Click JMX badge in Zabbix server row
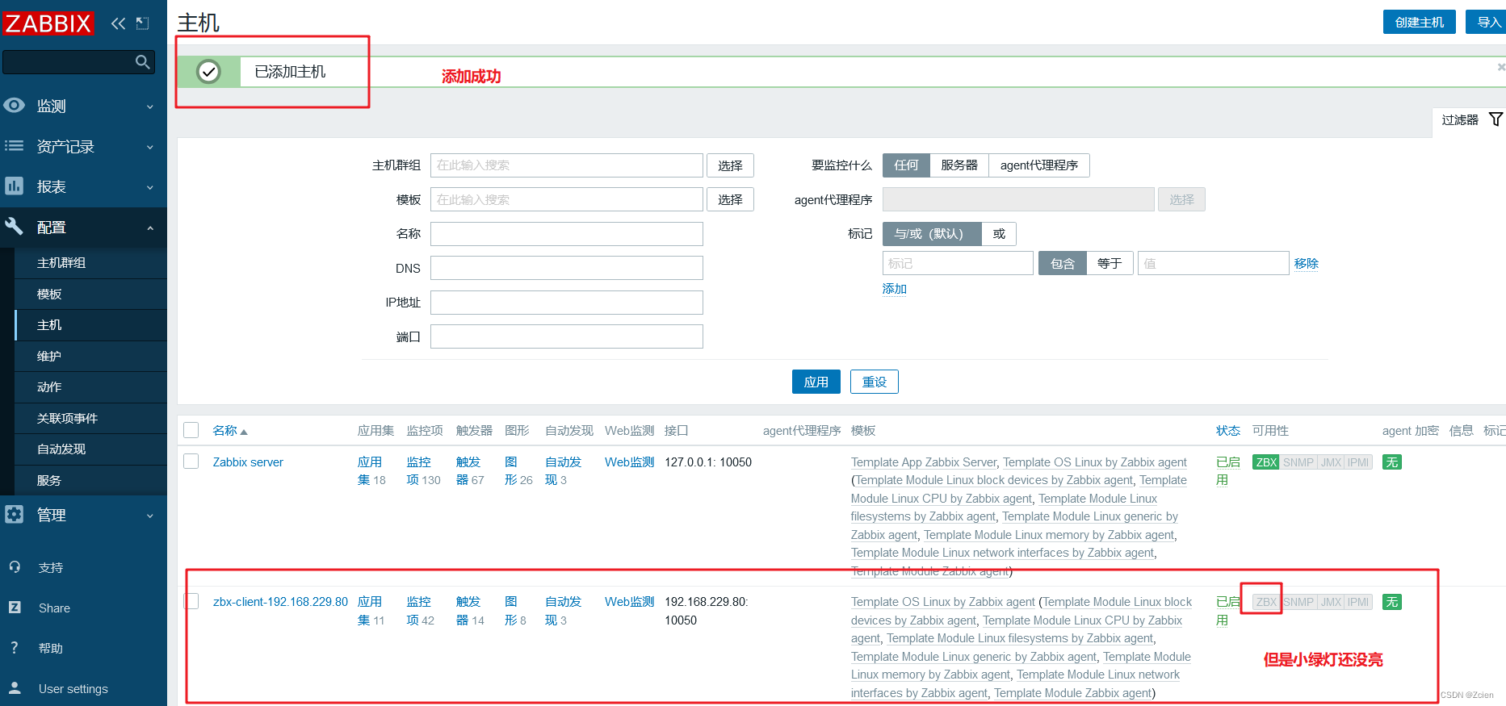 pyautogui.click(x=1331, y=462)
